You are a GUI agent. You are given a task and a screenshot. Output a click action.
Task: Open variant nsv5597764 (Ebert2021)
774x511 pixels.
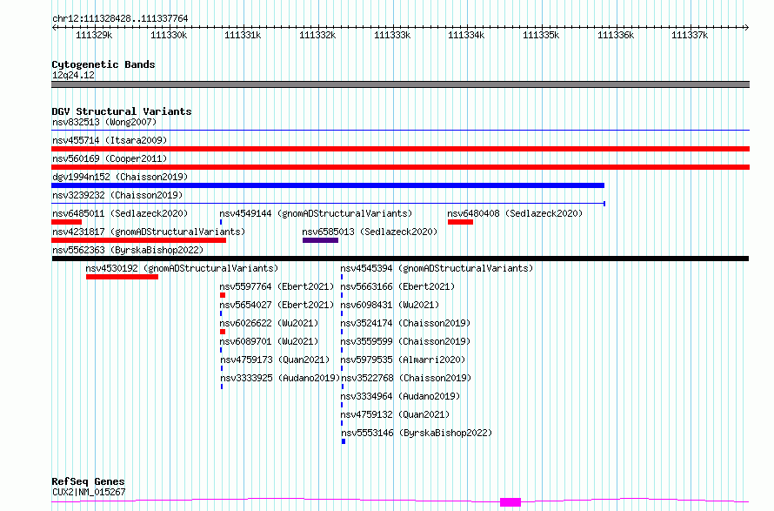[277, 286]
